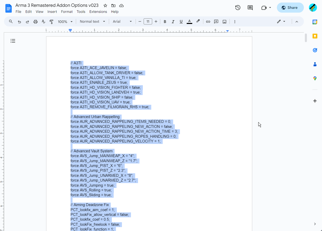Add a comment from toolbar

click(216, 22)
